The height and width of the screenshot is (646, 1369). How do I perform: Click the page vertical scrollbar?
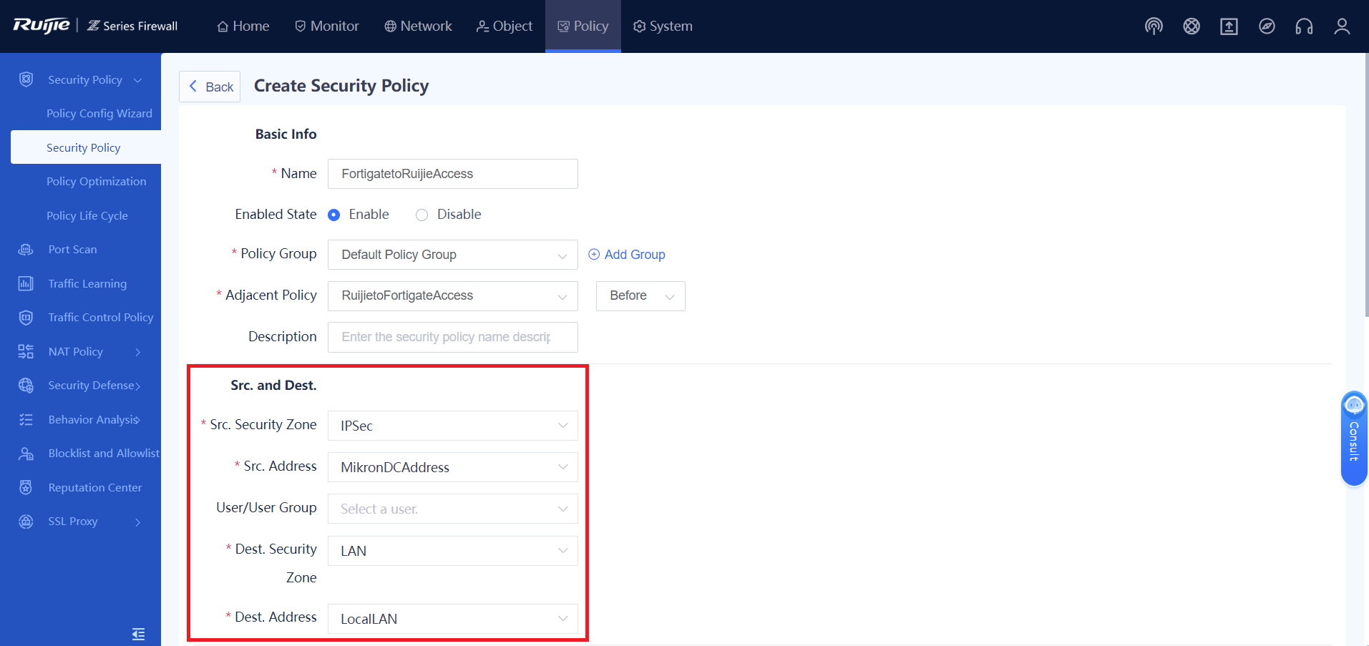click(1366, 186)
